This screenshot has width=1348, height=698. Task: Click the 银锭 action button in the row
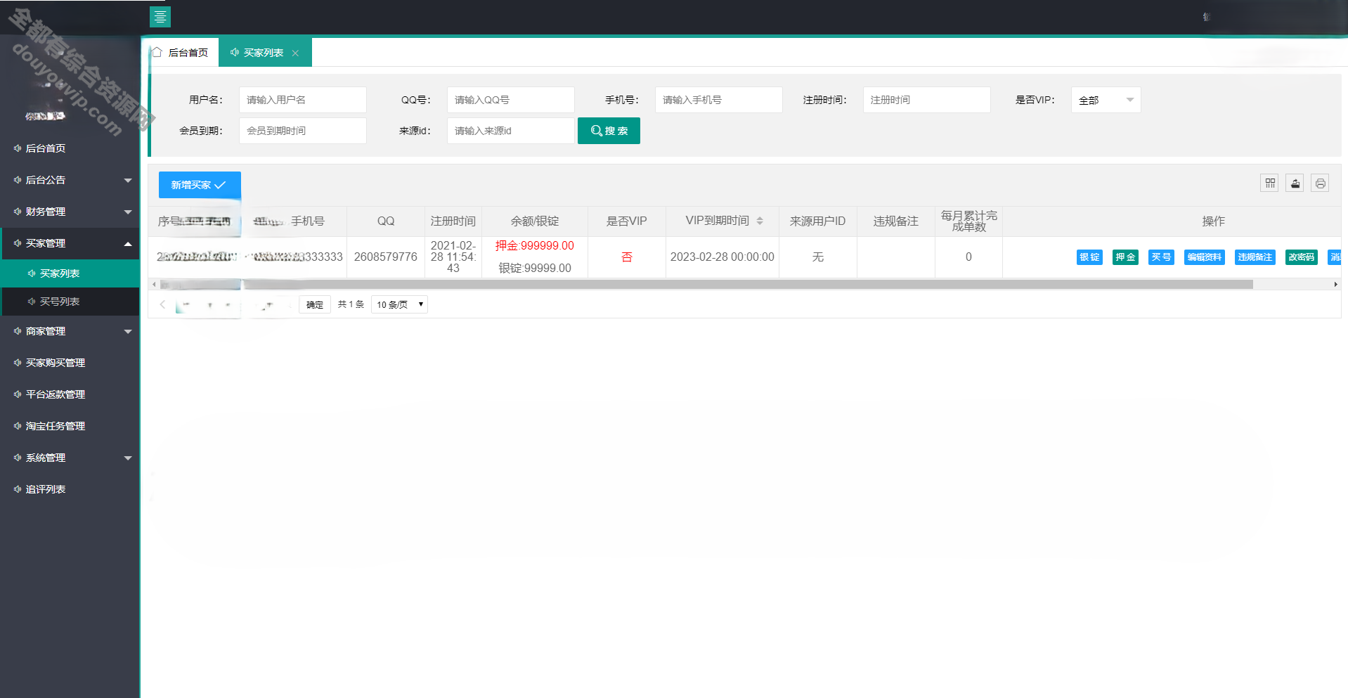[x=1089, y=257]
